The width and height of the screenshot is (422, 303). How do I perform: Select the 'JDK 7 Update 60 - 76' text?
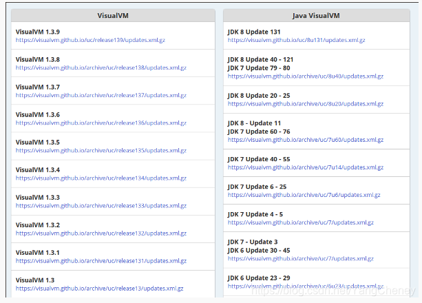pyautogui.click(x=259, y=132)
